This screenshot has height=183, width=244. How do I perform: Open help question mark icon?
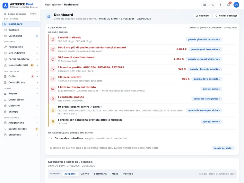220,5
